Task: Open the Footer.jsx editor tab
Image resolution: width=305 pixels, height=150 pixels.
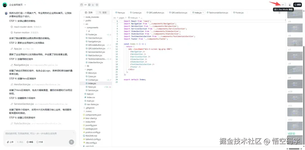Action: (x=238, y=12)
